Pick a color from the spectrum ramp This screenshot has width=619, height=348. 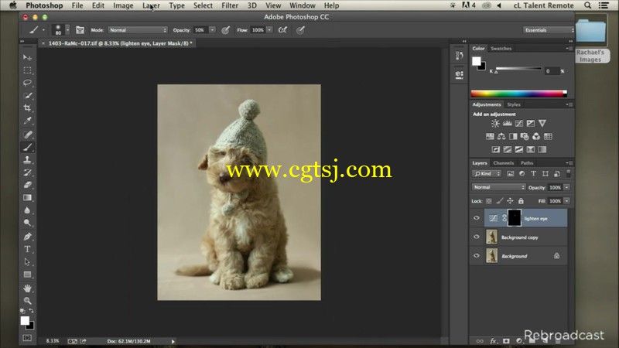[518, 94]
